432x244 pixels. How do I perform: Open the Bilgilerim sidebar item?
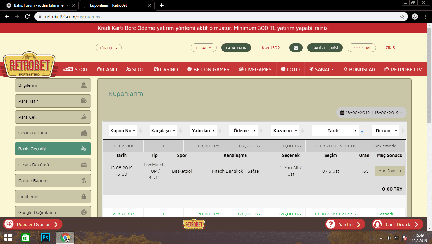(x=53, y=85)
